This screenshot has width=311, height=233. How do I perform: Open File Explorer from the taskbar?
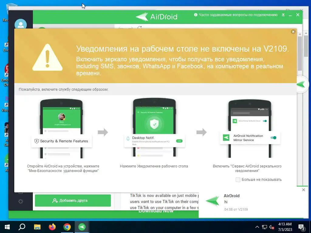click(x=37, y=227)
